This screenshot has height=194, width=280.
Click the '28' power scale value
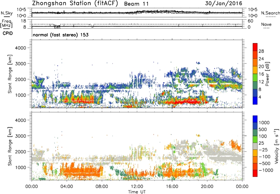[x=261, y=51]
